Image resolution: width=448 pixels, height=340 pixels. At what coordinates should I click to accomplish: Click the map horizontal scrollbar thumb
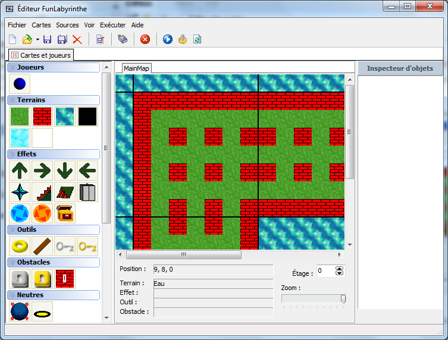184,254
